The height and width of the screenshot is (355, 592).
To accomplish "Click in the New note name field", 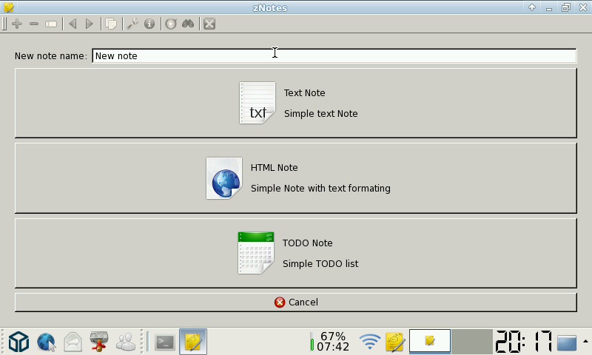I will tap(334, 55).
